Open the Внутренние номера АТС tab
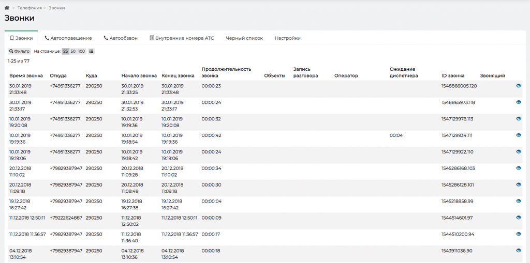 tap(182, 38)
